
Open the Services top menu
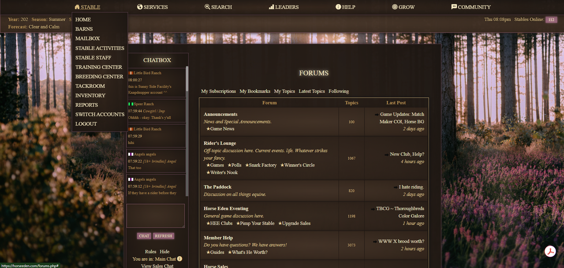point(153,7)
